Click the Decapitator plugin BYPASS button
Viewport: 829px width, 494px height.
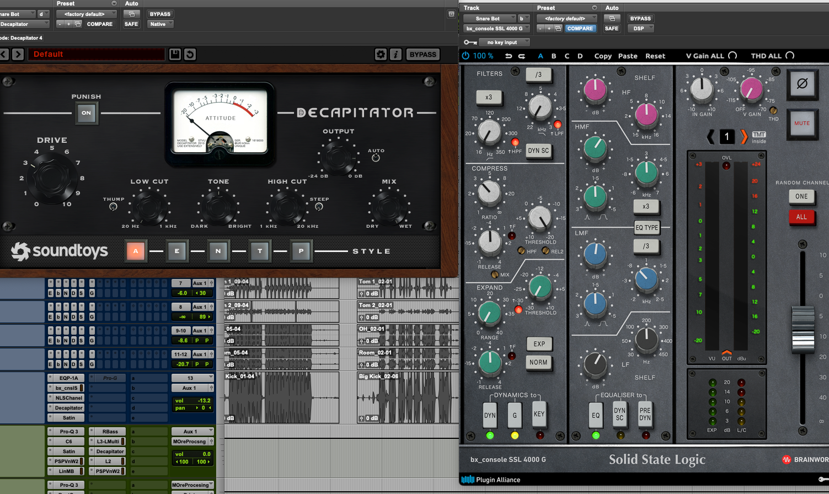pyautogui.click(x=423, y=54)
